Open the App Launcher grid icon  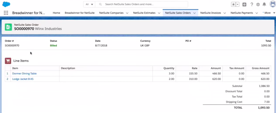coord(6,13)
